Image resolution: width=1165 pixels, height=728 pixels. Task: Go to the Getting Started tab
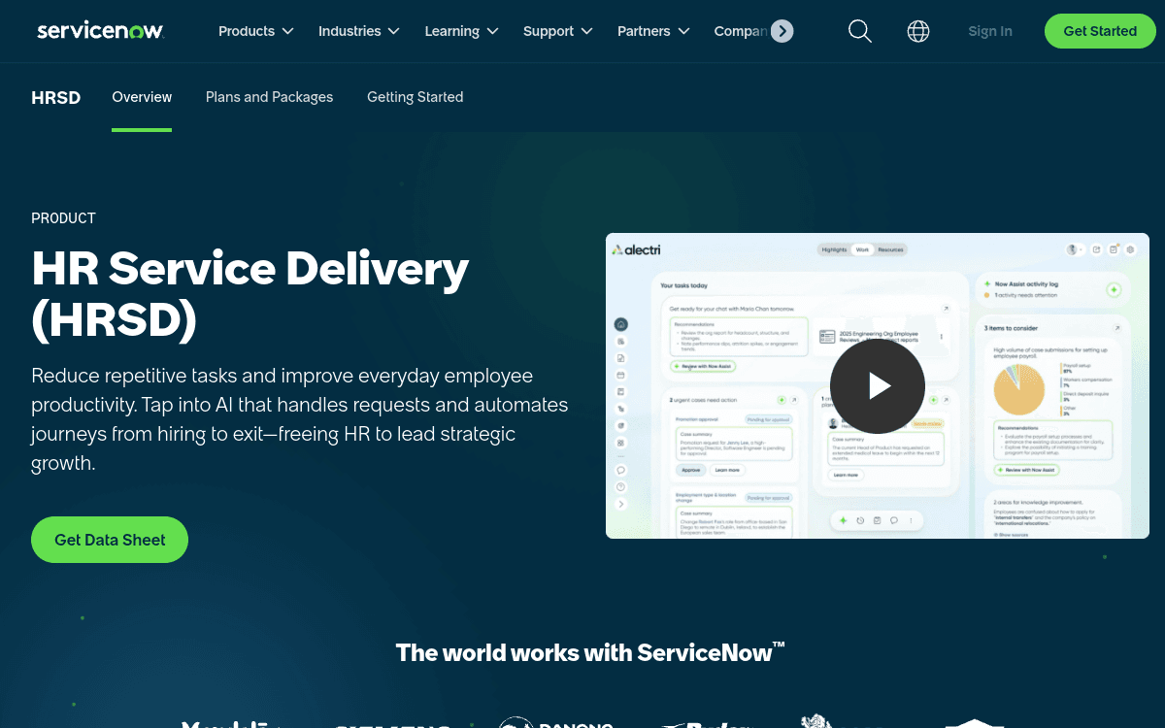416,97
